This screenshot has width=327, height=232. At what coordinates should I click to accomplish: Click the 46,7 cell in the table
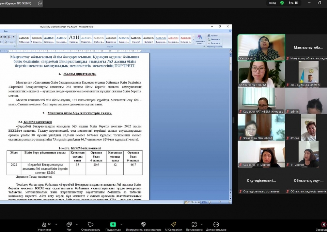coord(133,169)
